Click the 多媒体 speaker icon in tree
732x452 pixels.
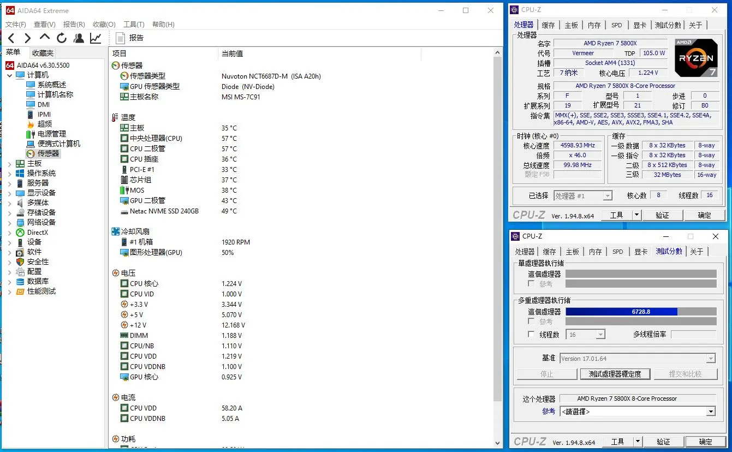pyautogui.click(x=20, y=203)
